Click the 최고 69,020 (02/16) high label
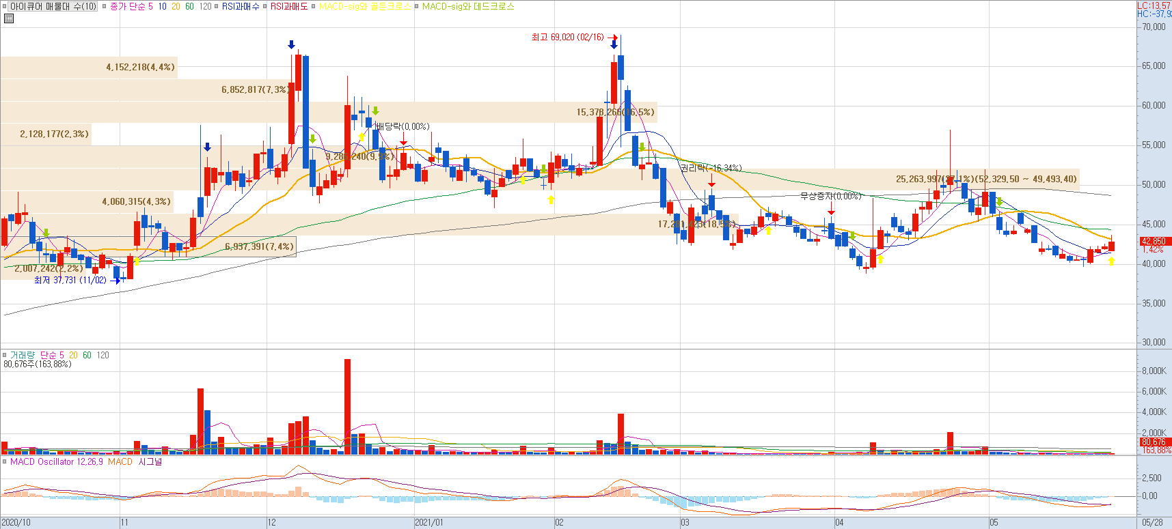This screenshot has height=529, width=1172. tap(568, 37)
